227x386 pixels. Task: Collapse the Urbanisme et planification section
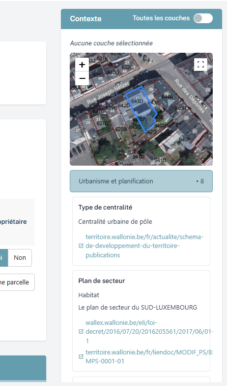point(141,181)
